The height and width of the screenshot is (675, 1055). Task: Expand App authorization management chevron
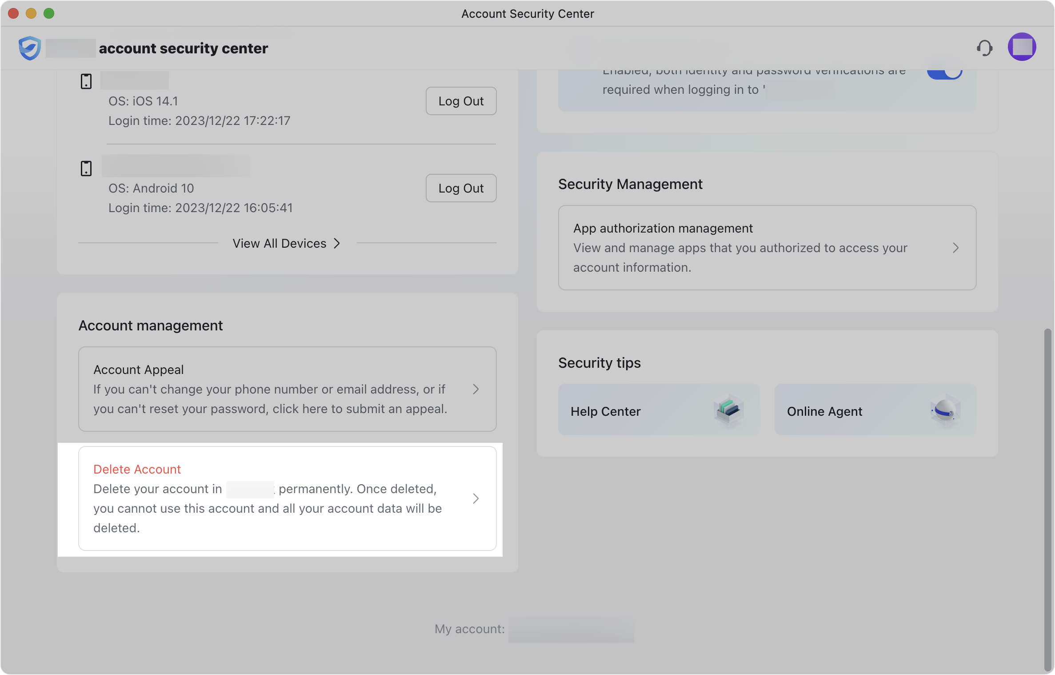coord(955,248)
